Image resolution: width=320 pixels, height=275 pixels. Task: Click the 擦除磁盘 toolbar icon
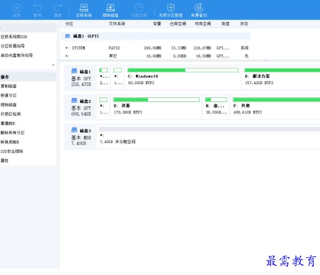point(110,8)
